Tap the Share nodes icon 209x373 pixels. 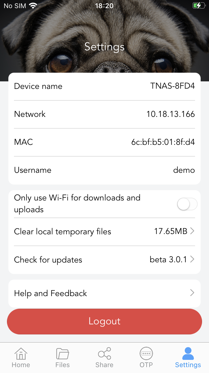coord(104,353)
